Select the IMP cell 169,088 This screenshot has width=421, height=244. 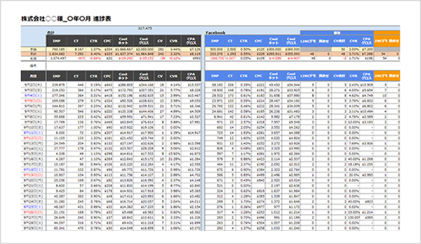click(x=57, y=101)
